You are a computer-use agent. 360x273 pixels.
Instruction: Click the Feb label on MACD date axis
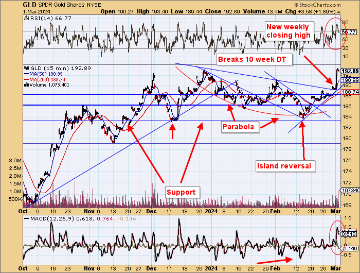(275, 268)
